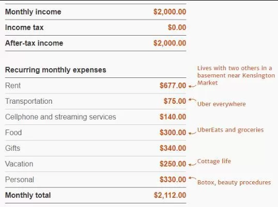Viewport: 278px width, 207px height.
Task: Select the After-tax income row label
Action: (x=34, y=43)
